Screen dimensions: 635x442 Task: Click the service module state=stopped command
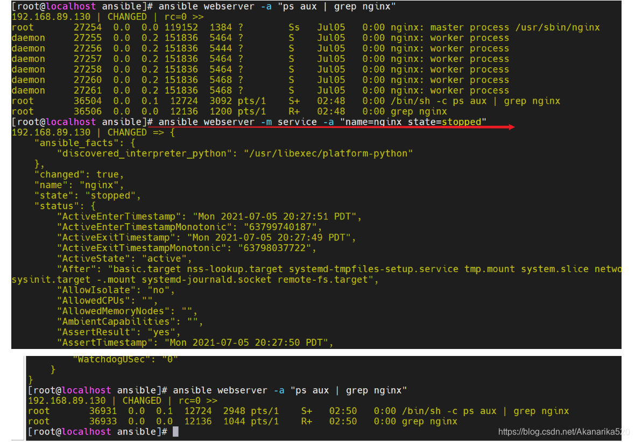point(249,122)
